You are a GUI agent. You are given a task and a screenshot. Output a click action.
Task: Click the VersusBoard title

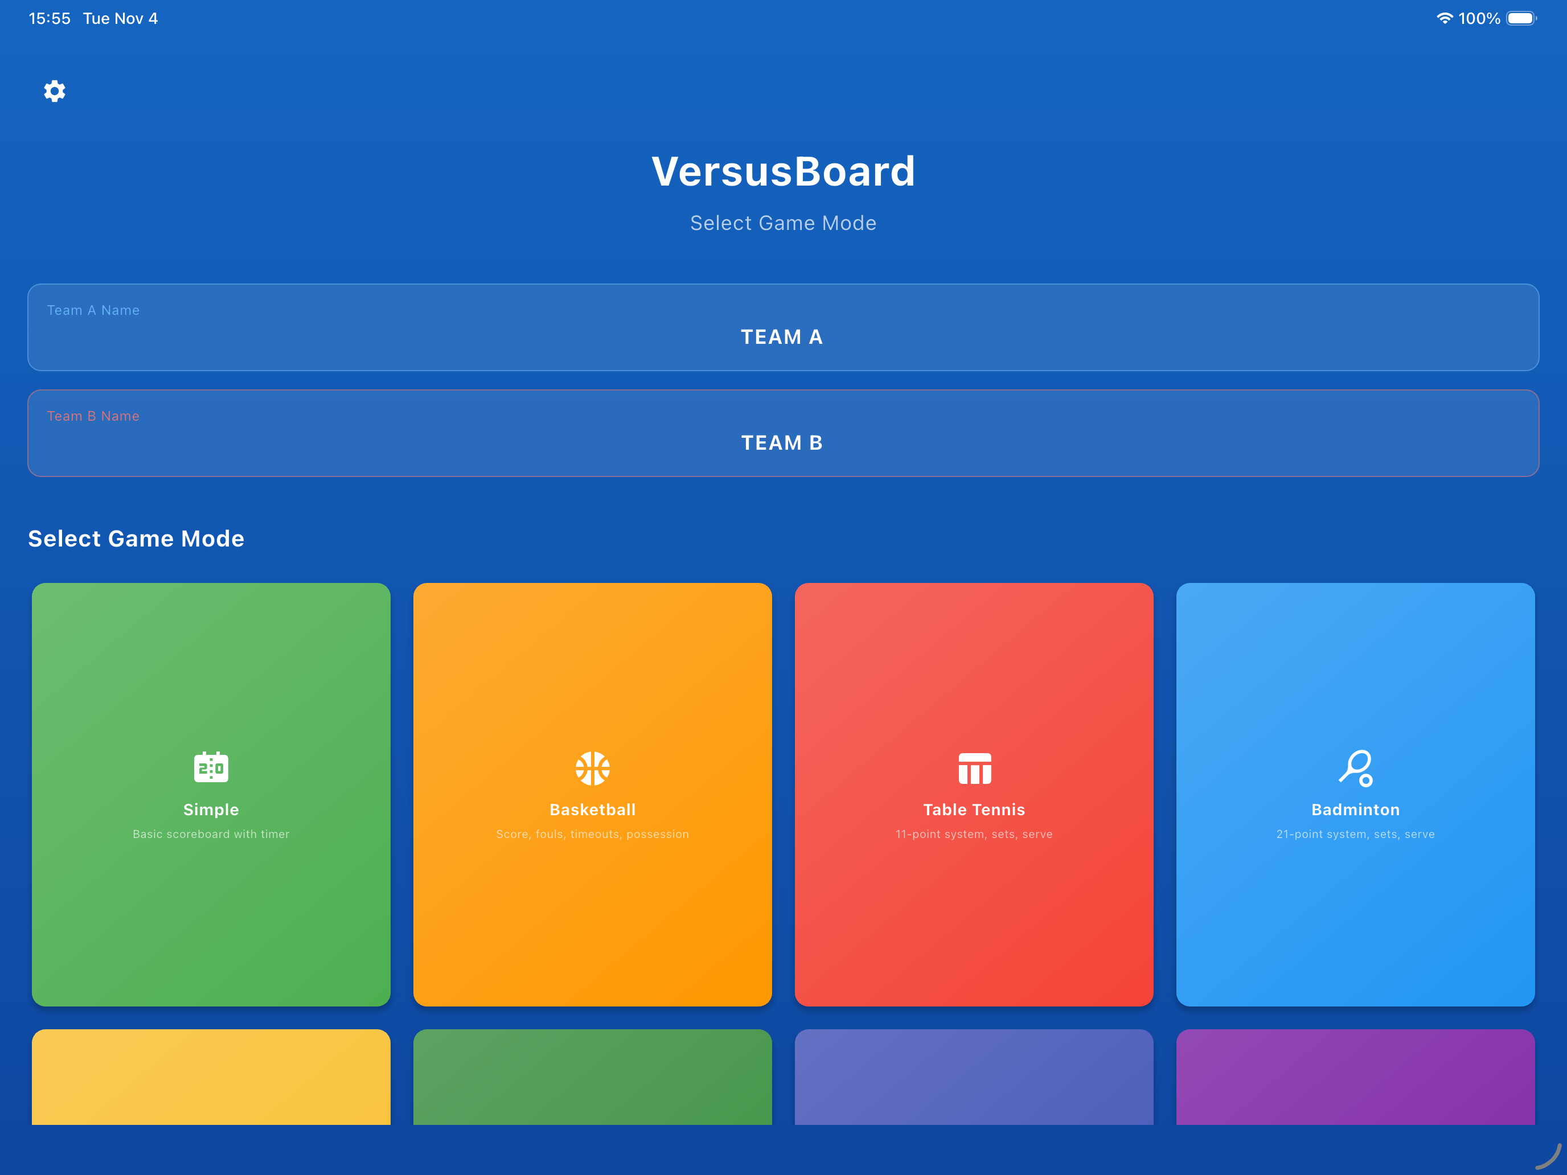(783, 170)
